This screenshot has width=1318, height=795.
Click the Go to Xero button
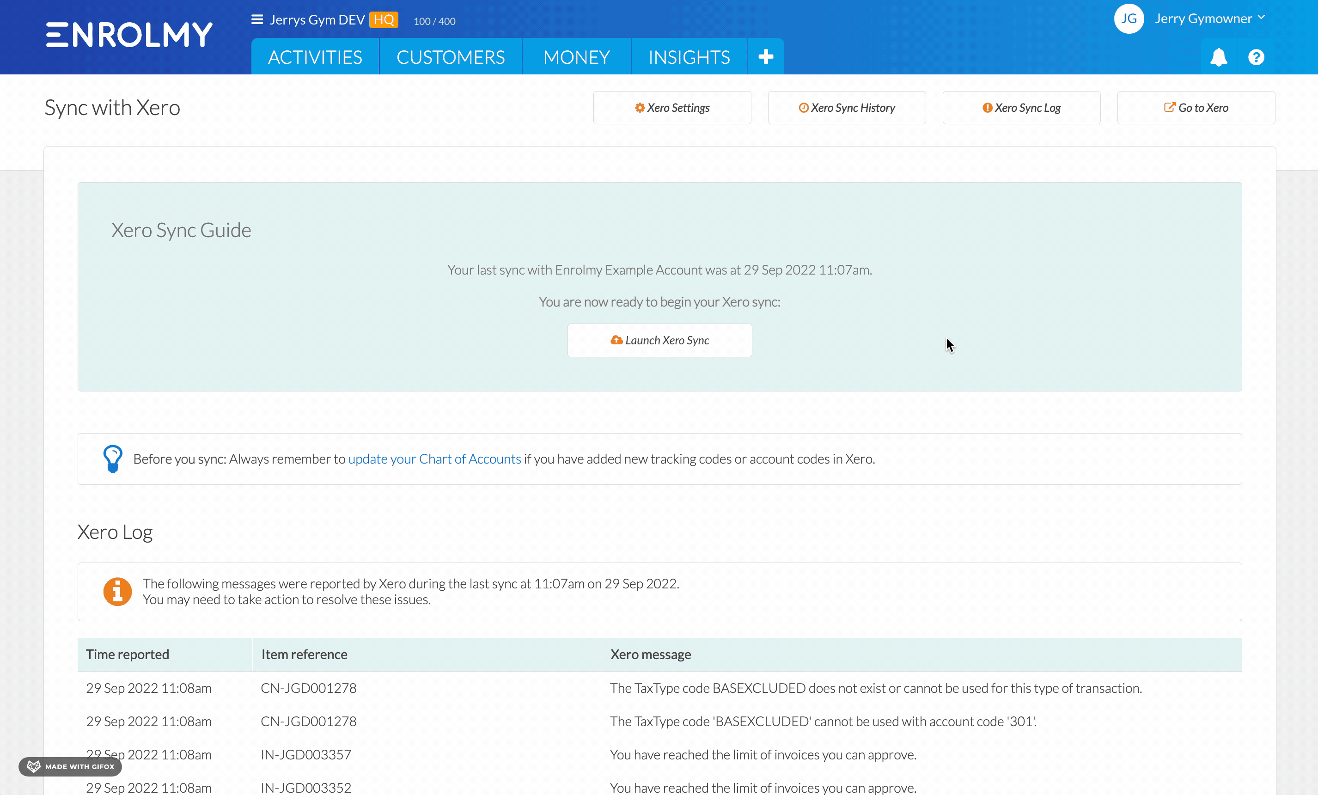[x=1196, y=108]
